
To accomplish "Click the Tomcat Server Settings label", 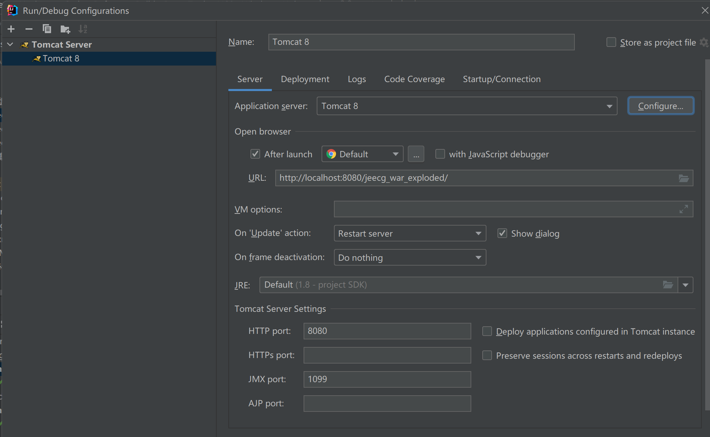I will click(280, 309).
